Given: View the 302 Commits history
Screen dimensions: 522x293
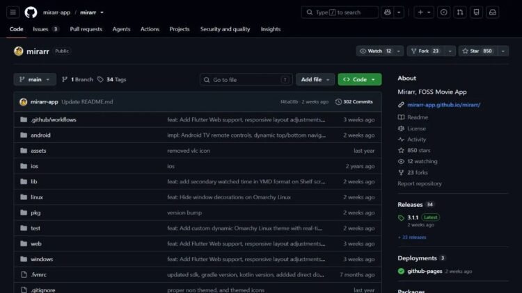Looking at the screenshot, I should tap(354, 101).
